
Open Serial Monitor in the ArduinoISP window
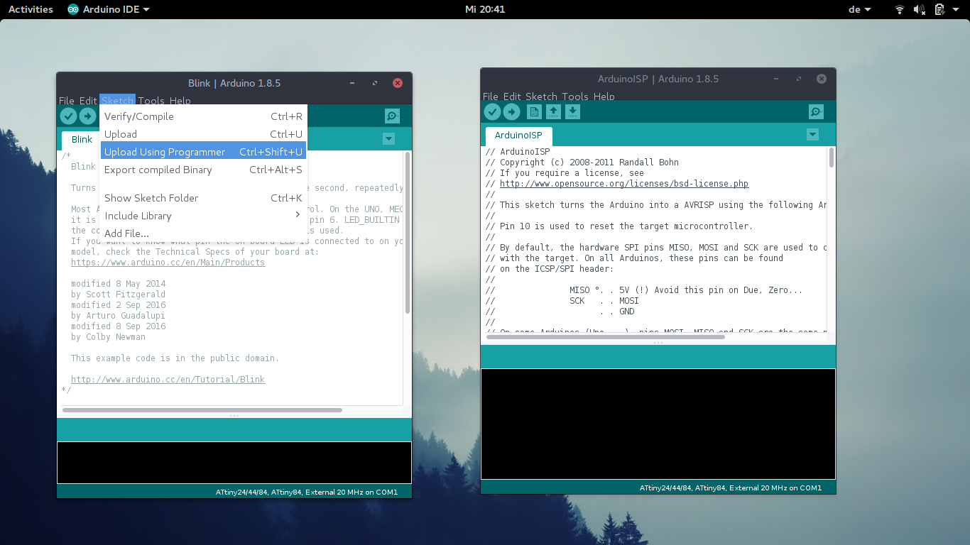816,111
